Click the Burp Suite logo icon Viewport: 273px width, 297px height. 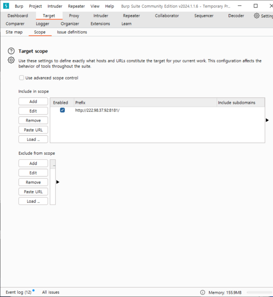[x=6, y=6]
